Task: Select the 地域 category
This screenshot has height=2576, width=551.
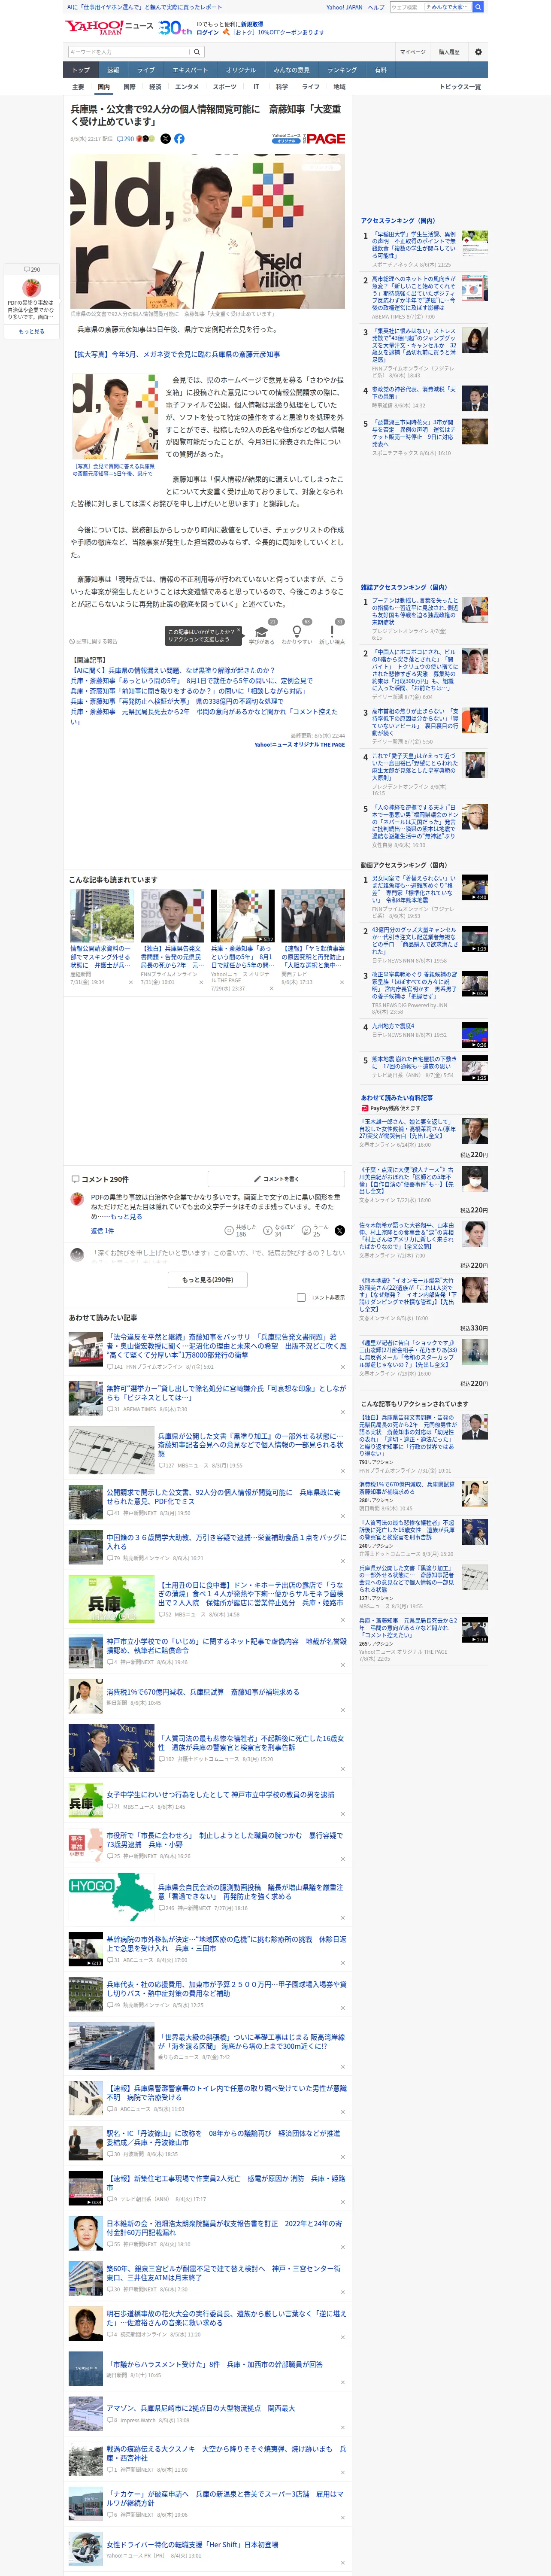Action: coord(340,87)
